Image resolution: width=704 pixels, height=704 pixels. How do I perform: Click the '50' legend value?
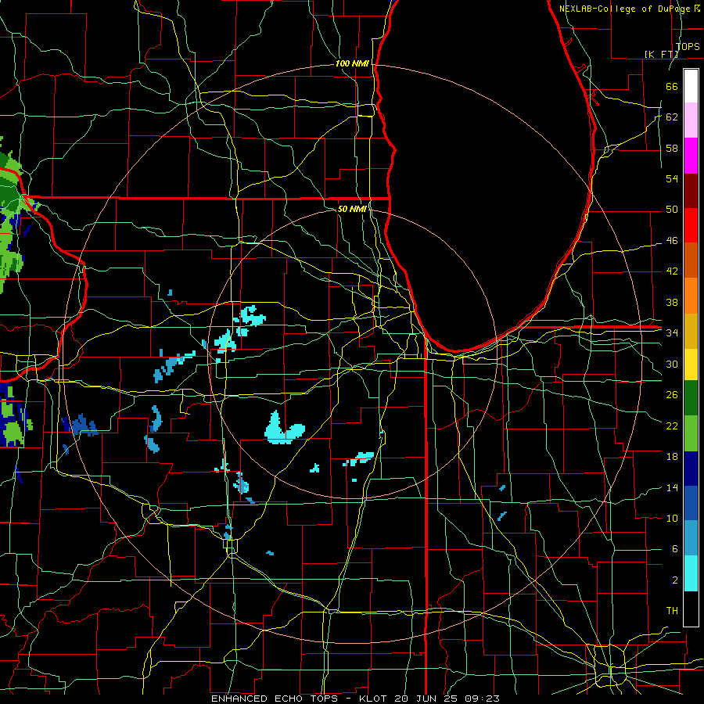tap(672, 210)
